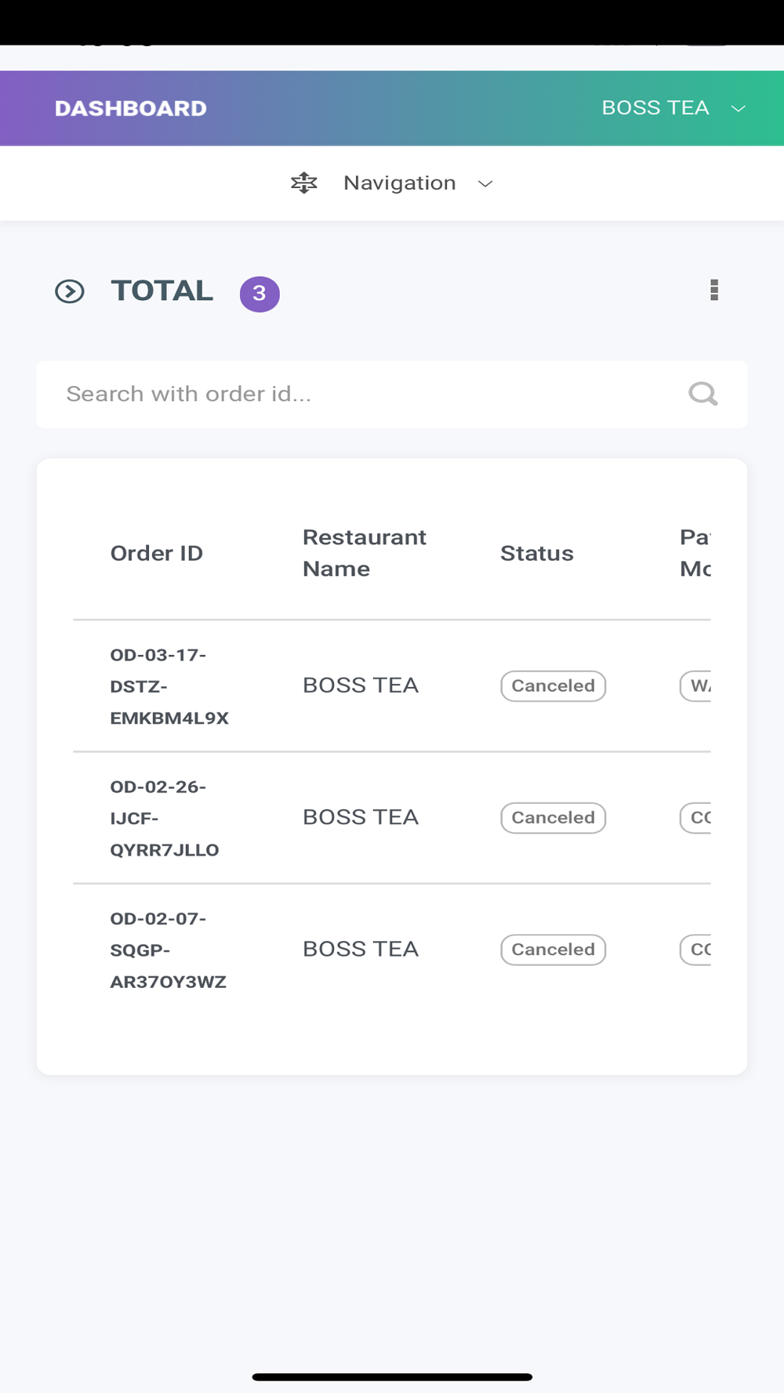Click Canceled status of first order
Viewport: 784px width, 1393px height.
554,686
